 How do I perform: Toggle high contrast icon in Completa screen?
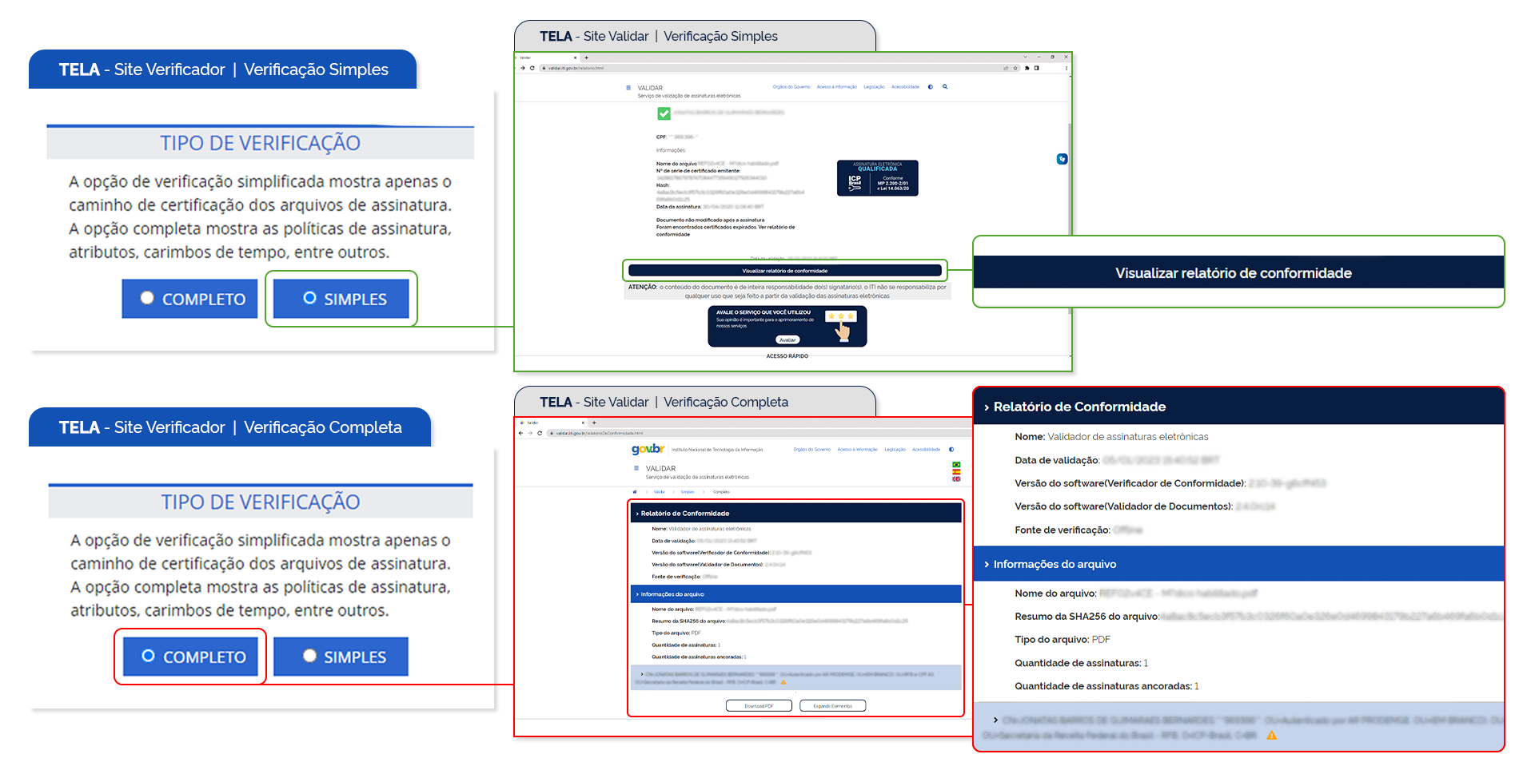pos(951,450)
